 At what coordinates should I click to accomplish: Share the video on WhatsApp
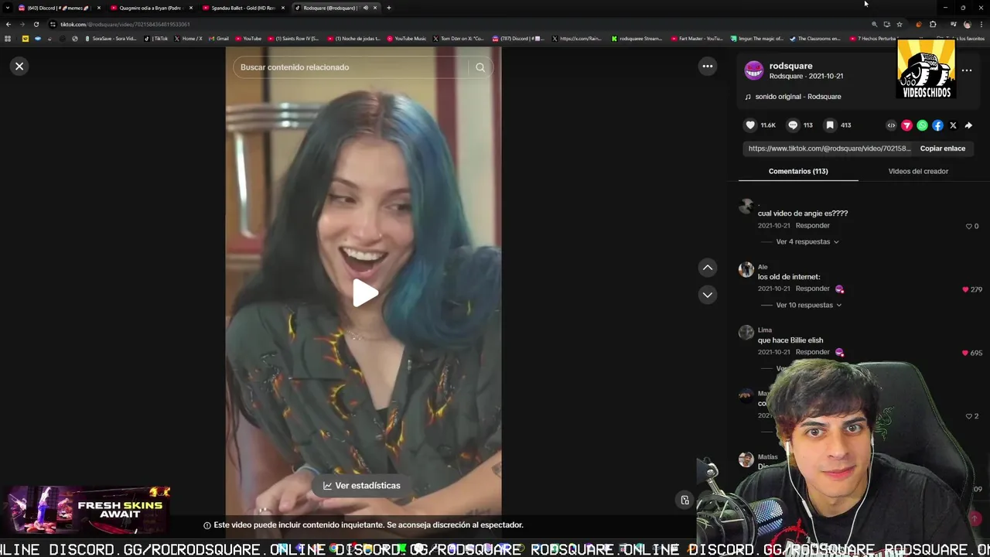[x=922, y=125]
